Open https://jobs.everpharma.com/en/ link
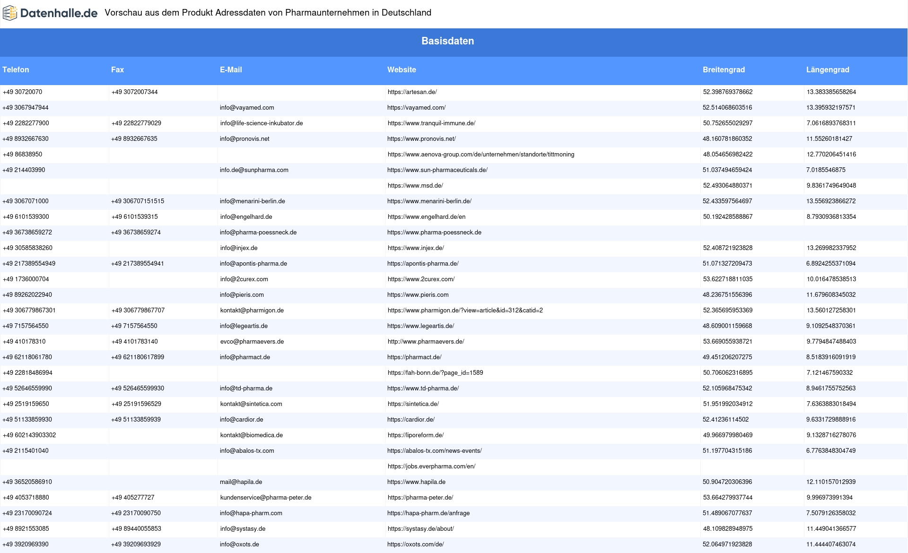The height and width of the screenshot is (553, 908). [431, 467]
